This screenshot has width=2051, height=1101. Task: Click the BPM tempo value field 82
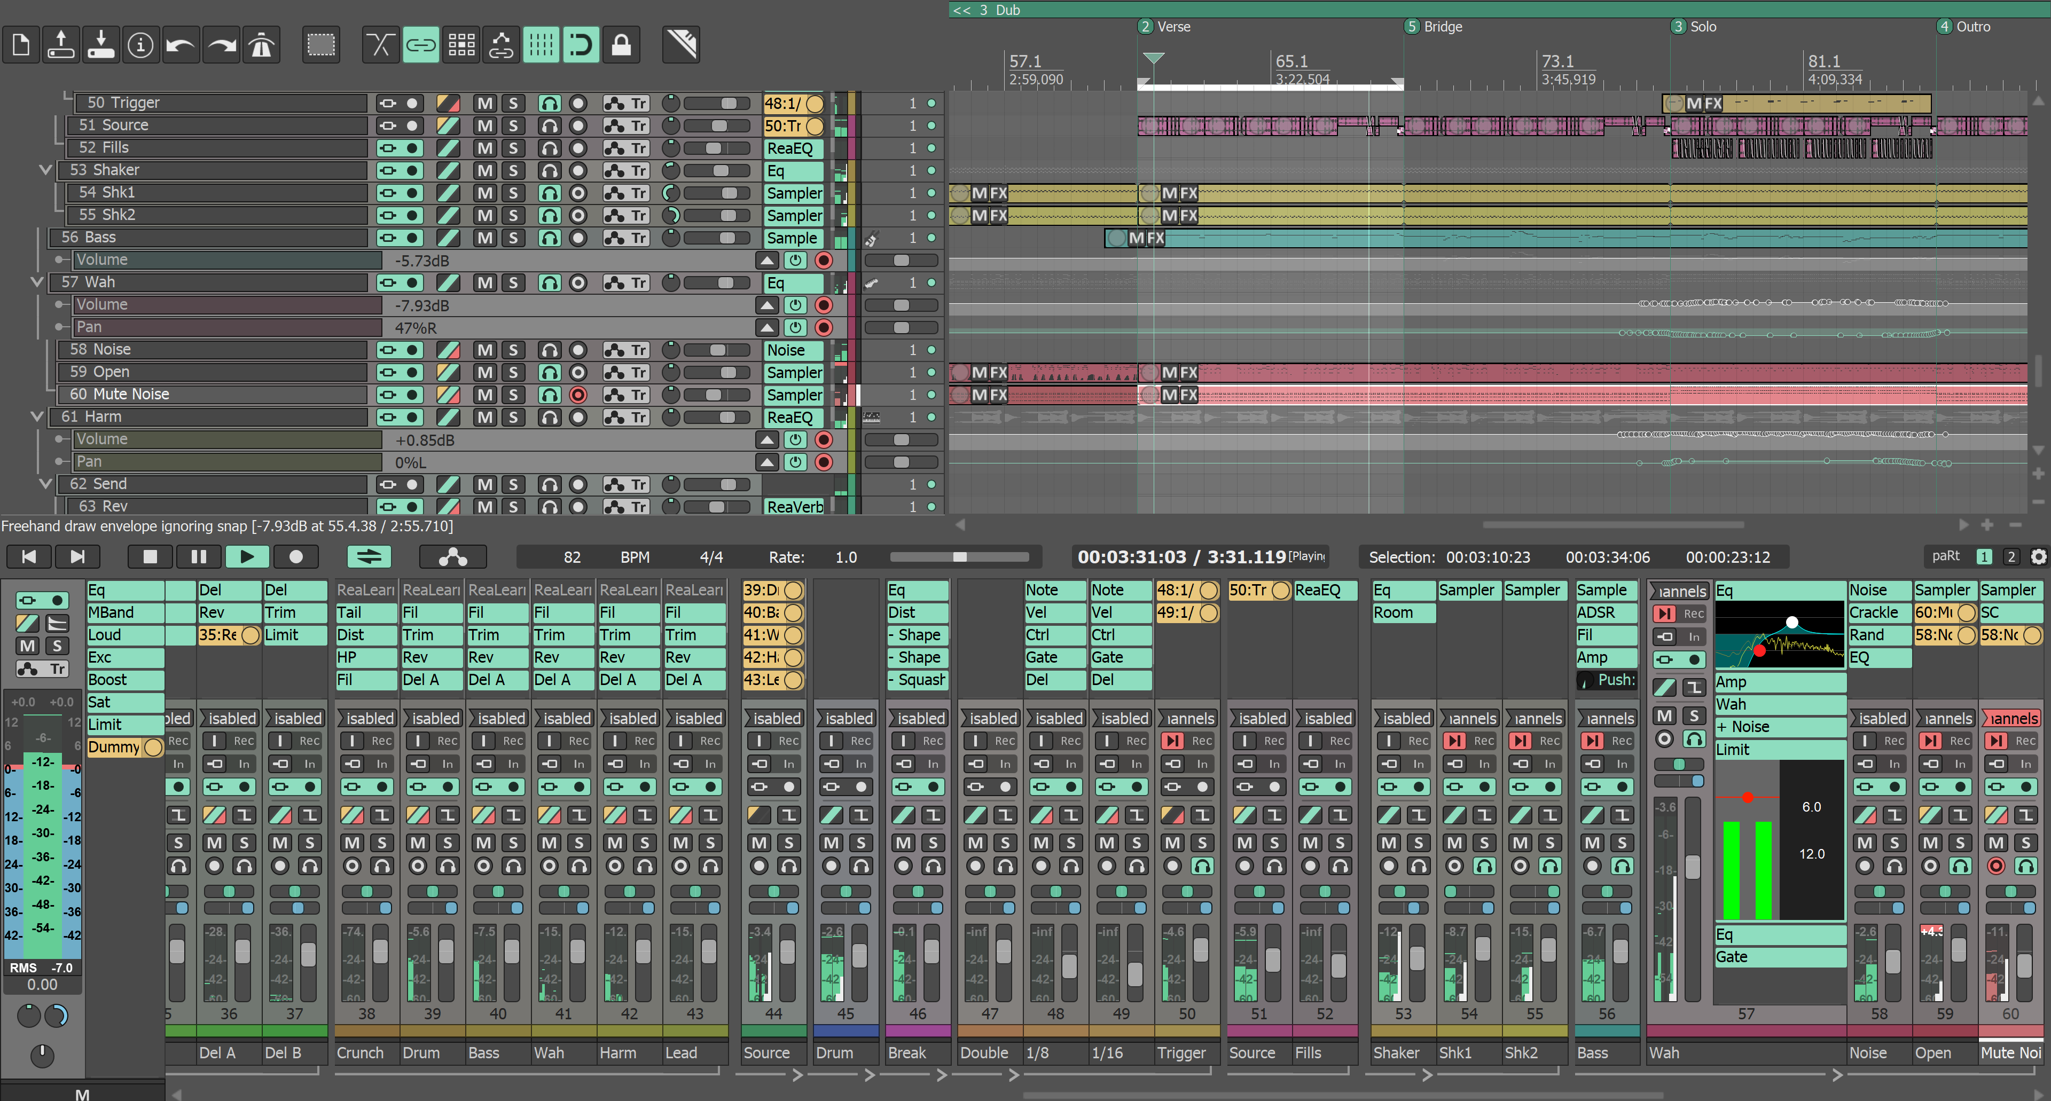(x=573, y=557)
